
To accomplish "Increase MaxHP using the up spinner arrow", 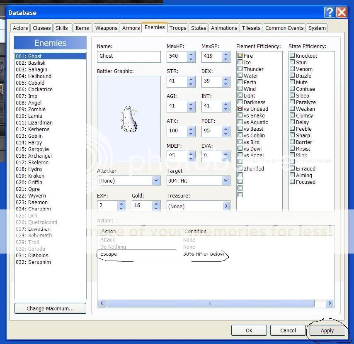I will click(x=191, y=54).
